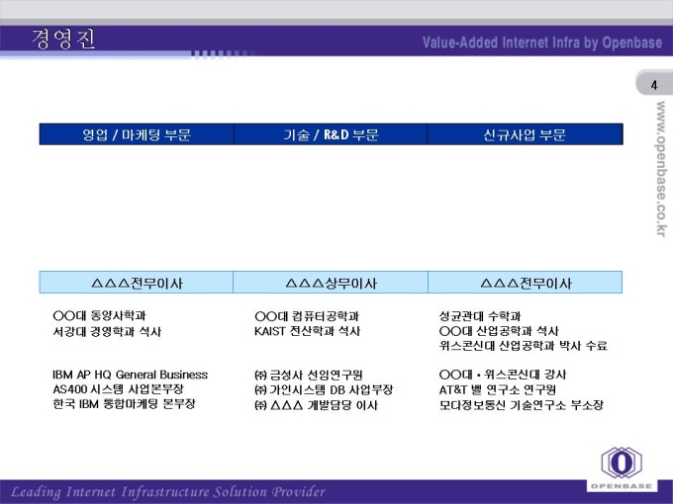673x504 pixels.
Task: Click the OPENBASE wordmark under the logo
Action: (x=622, y=486)
